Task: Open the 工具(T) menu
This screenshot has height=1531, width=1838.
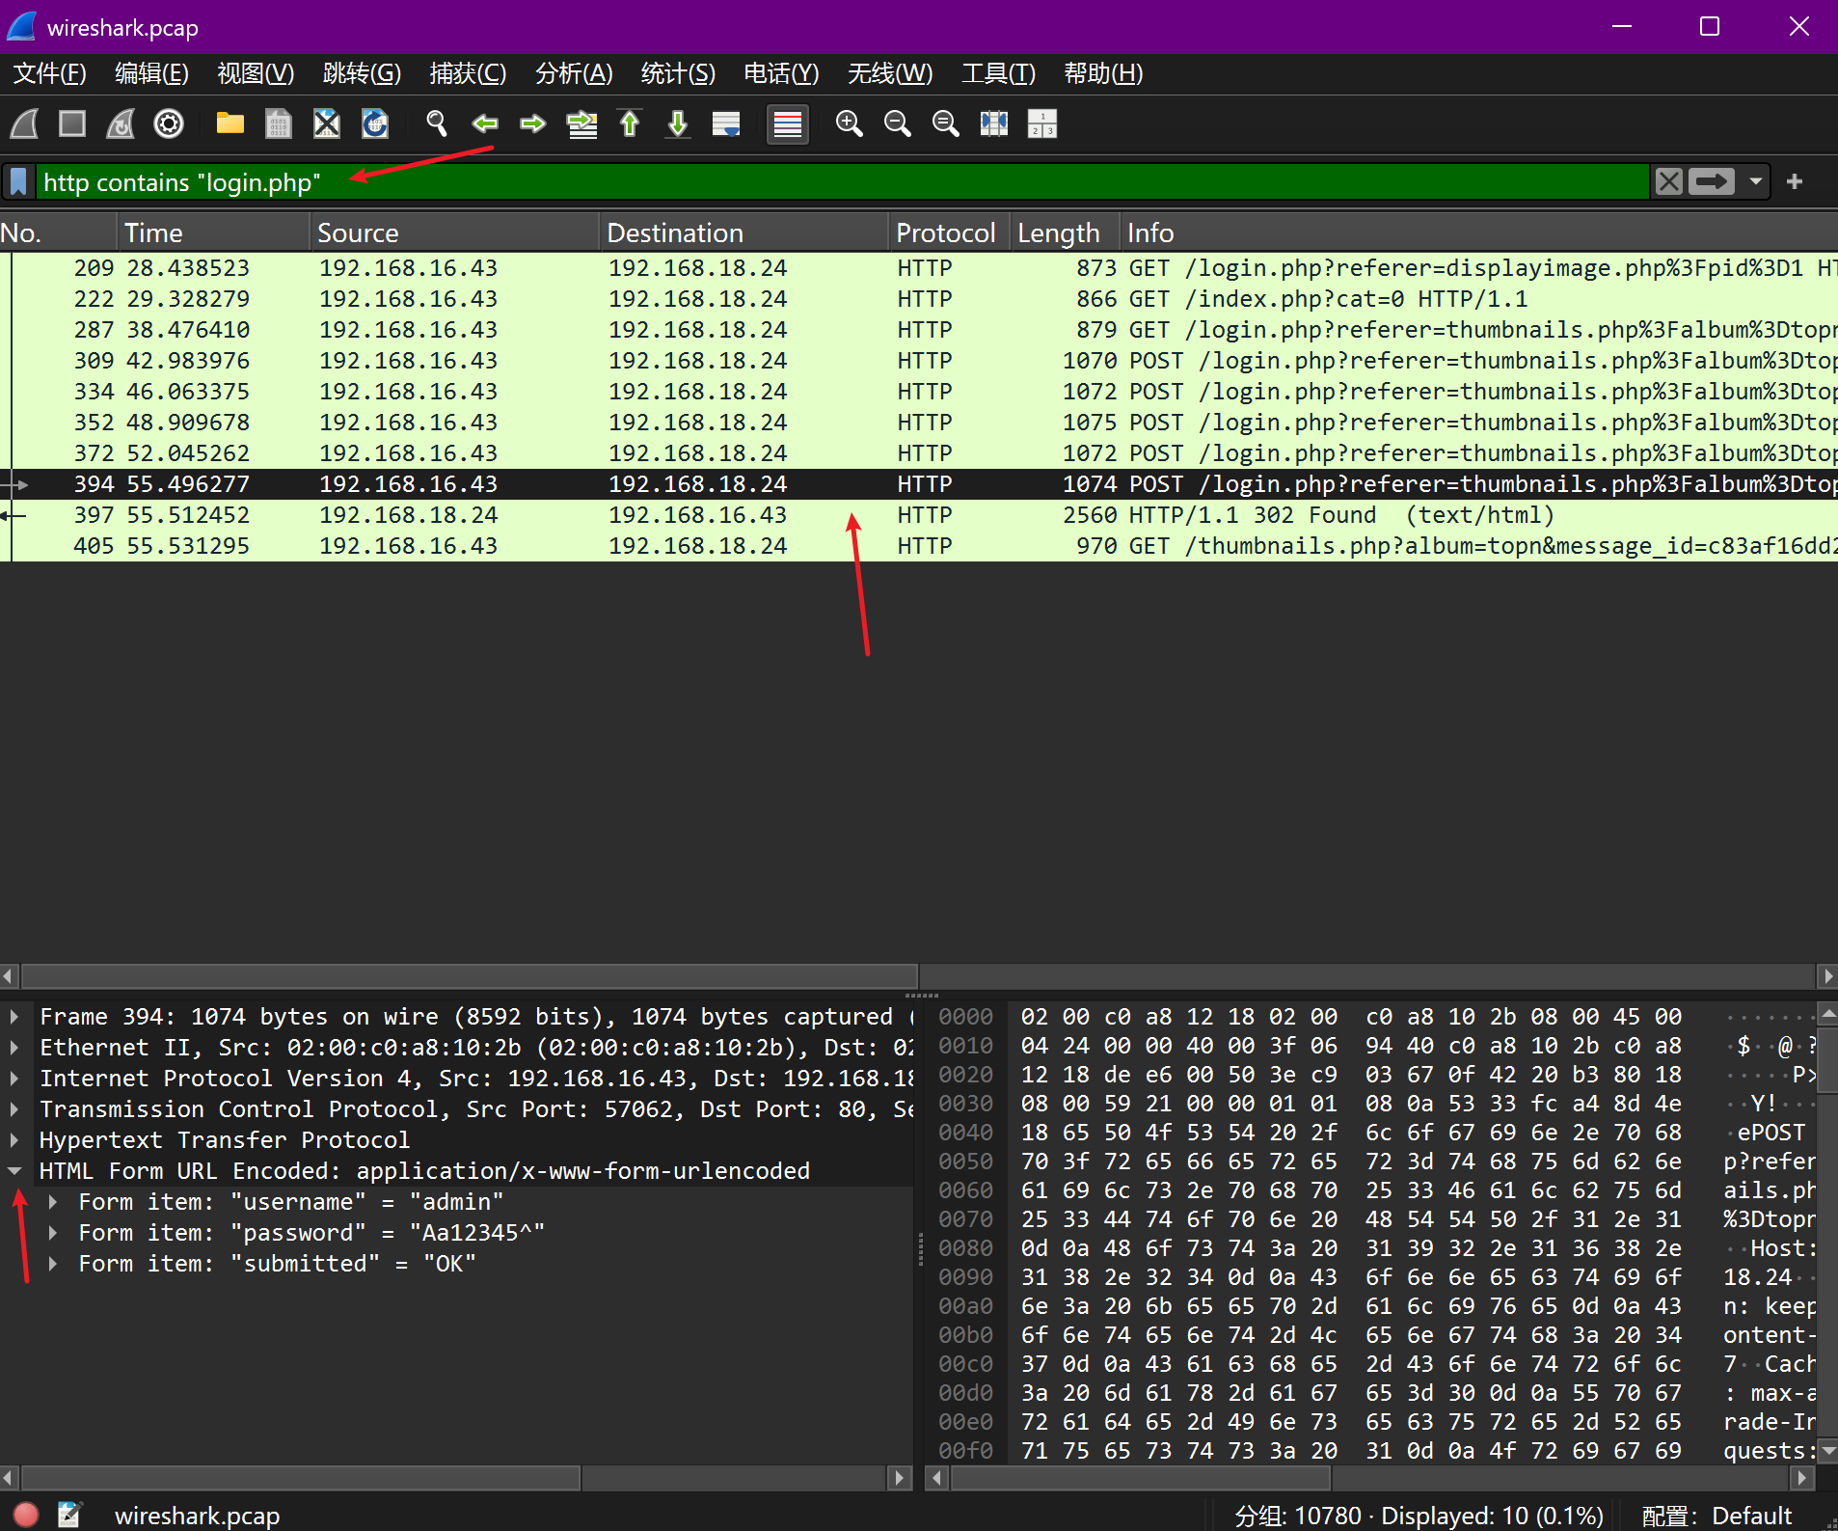Action: click(x=998, y=73)
